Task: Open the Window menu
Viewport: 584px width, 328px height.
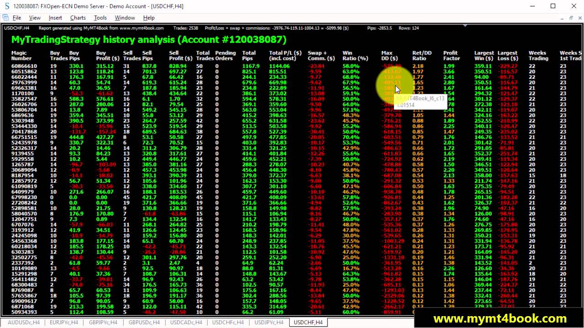Action: click(x=125, y=18)
